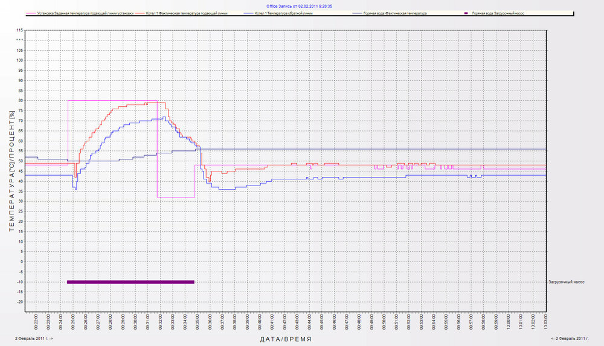Click the '2 Февраль 2011 г. ->' start date label
Viewport: 604px width, 346px height.
(x=35, y=339)
